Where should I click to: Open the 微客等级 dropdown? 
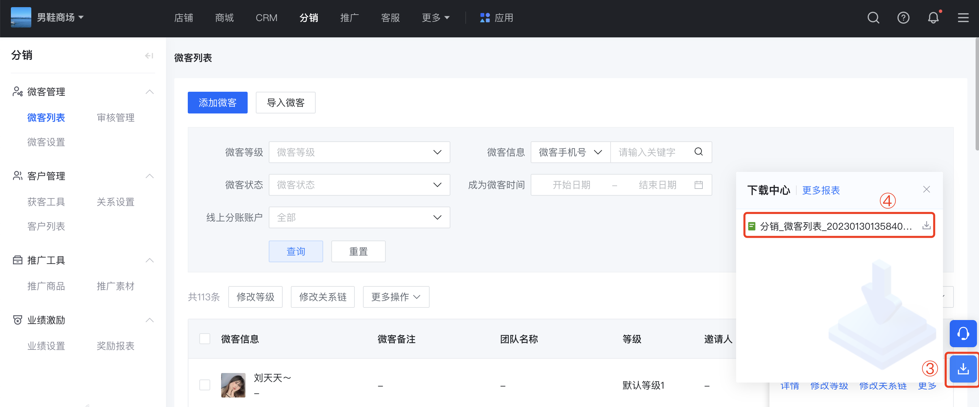359,152
